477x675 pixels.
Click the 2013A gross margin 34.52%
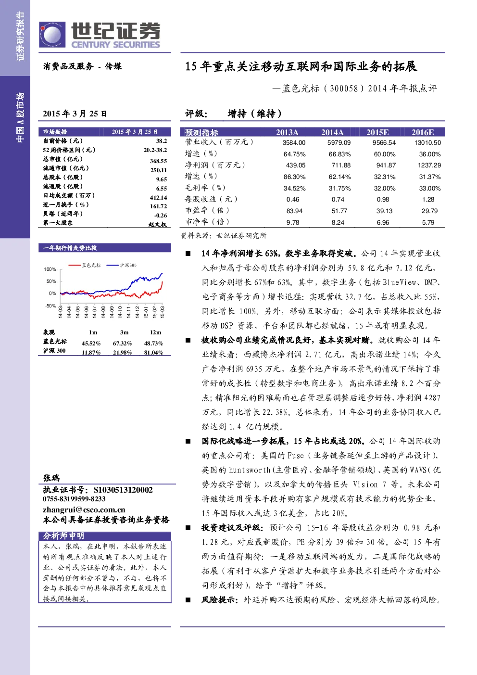[x=294, y=189]
